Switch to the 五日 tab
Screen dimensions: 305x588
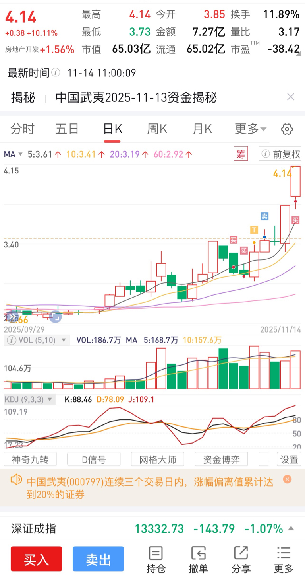pyautogui.click(x=67, y=129)
